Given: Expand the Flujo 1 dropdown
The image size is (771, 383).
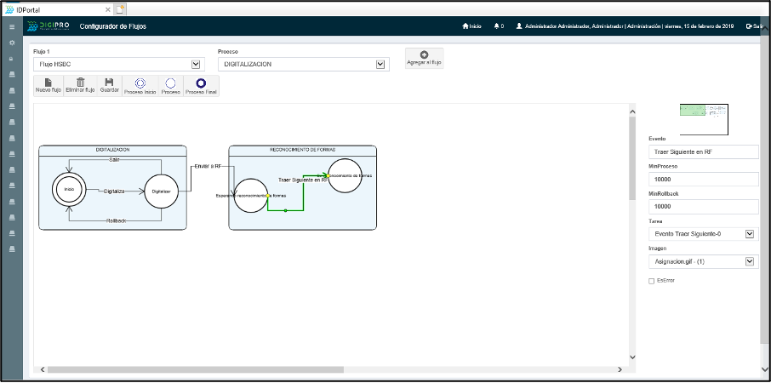Looking at the screenshot, I should [197, 64].
